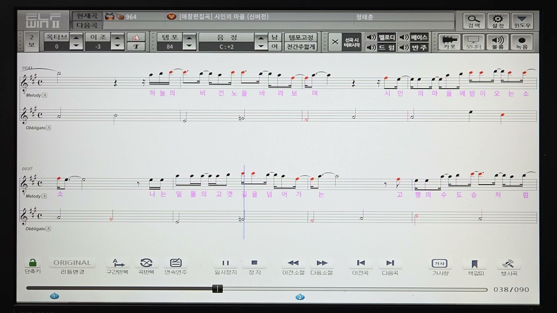Screen dimensions: 557x313
Task: Open the 볼륨 speaker volume control
Action: pyautogui.click(x=498, y=42)
